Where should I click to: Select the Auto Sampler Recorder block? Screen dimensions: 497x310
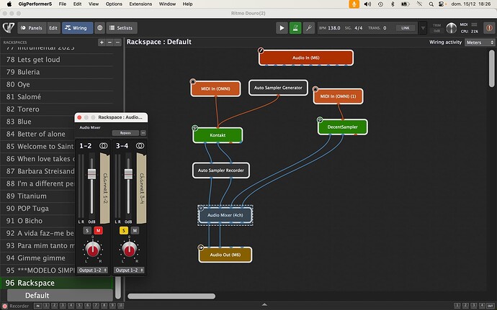point(221,170)
